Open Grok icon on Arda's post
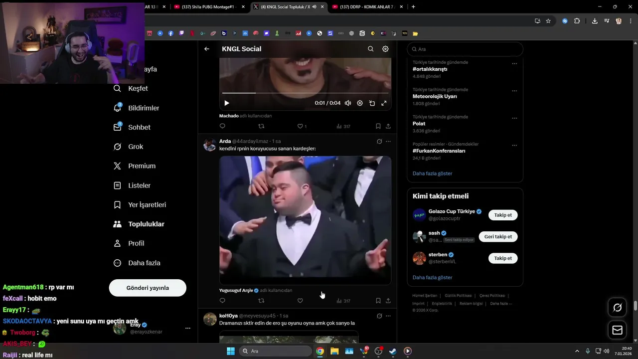 tap(379, 142)
